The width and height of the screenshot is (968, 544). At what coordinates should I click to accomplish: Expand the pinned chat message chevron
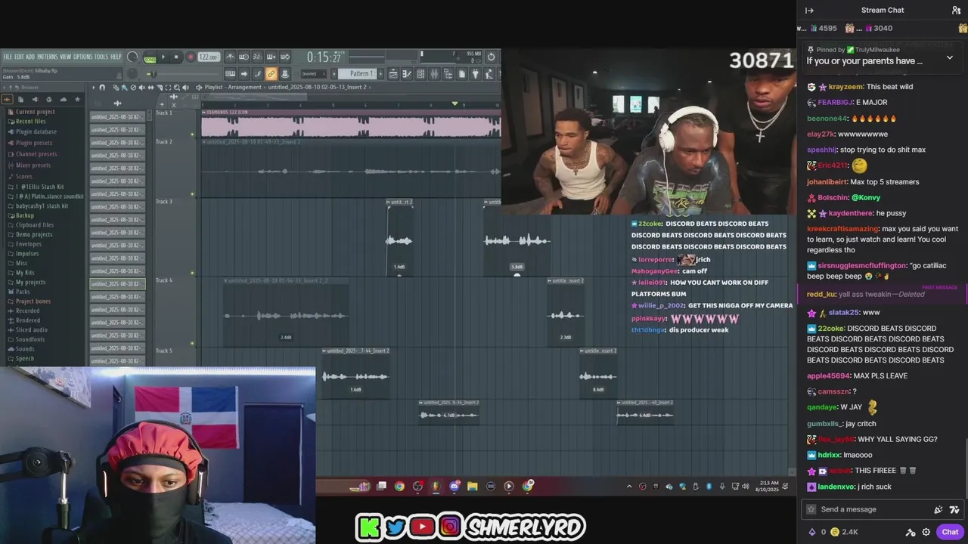click(x=950, y=57)
